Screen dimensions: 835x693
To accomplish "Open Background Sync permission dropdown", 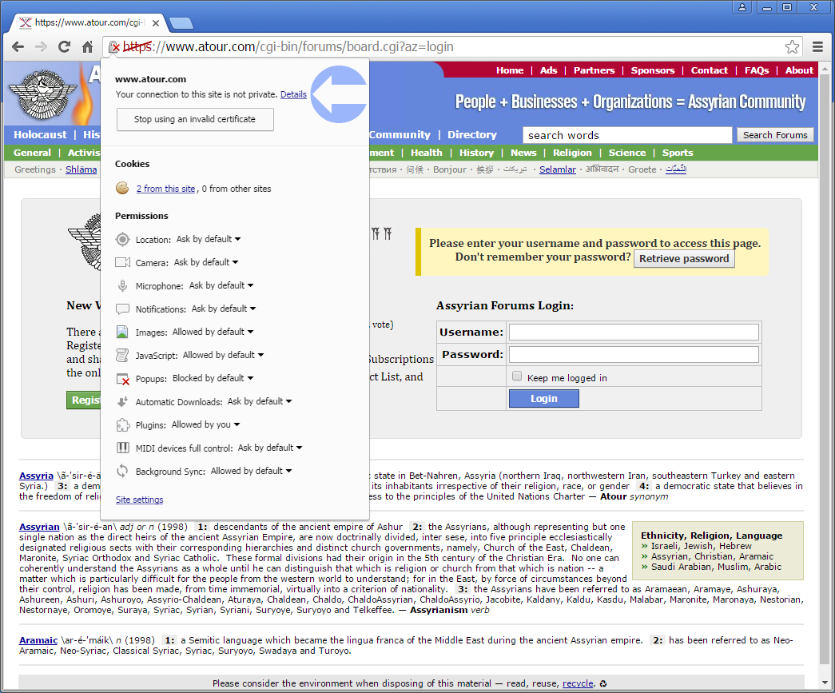I will pos(252,471).
